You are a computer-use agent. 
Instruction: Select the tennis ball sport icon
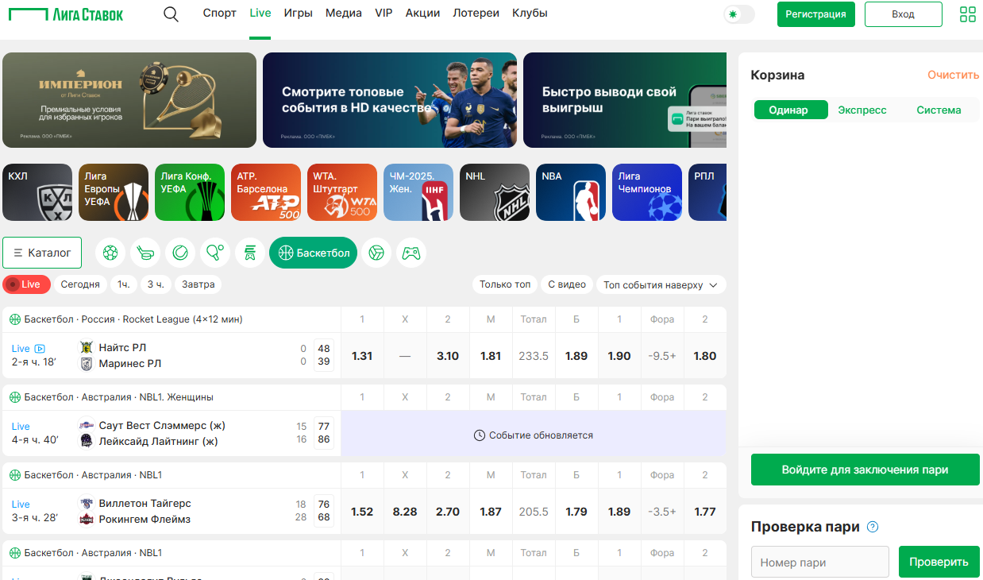pyautogui.click(x=180, y=253)
